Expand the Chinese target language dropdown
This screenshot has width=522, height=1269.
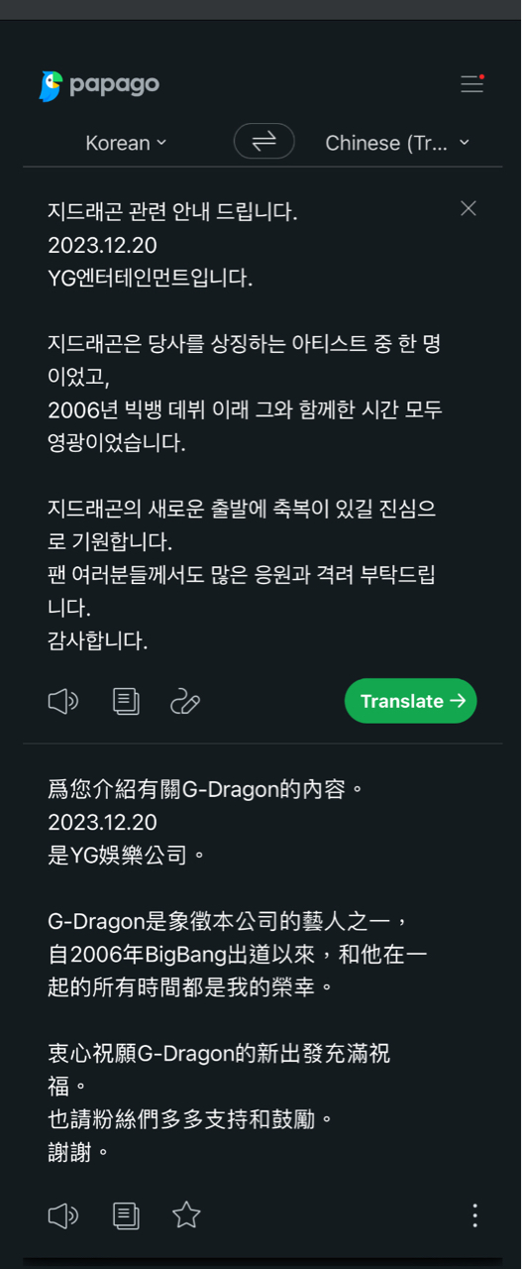397,143
